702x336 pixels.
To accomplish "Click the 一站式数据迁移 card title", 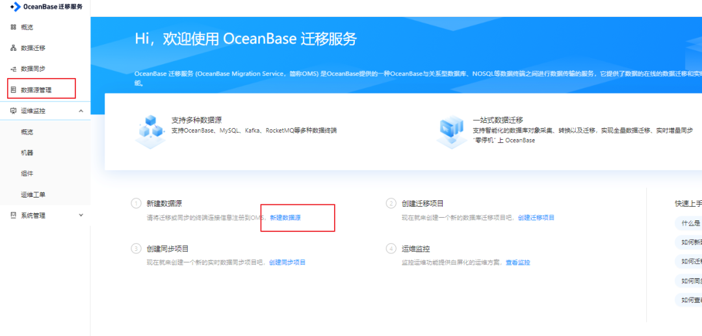I will click(498, 120).
